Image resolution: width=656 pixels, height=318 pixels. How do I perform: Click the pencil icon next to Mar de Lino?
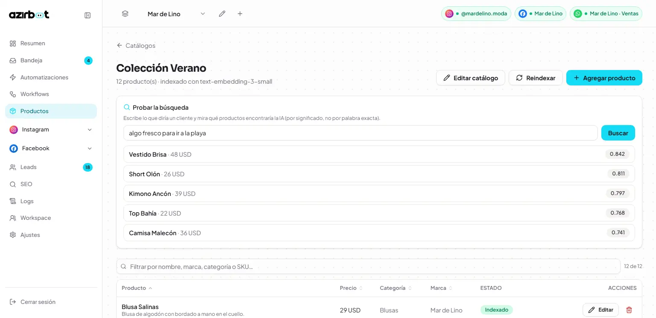point(222,14)
